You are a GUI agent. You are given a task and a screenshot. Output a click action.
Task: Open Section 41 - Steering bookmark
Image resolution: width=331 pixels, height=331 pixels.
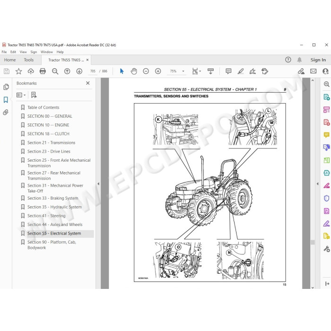click(x=46, y=216)
